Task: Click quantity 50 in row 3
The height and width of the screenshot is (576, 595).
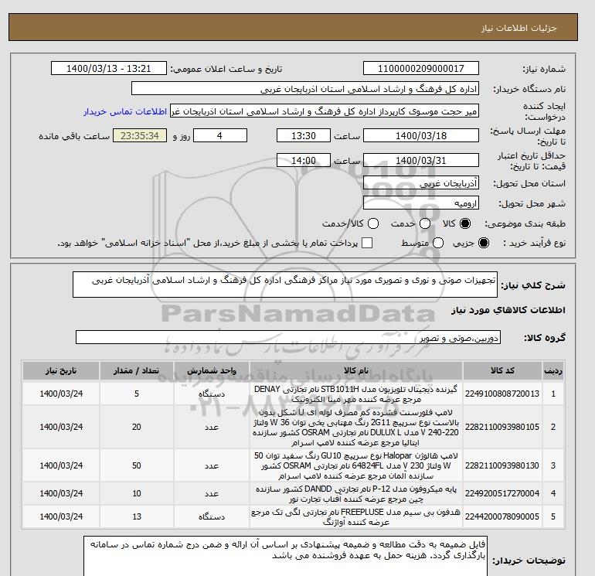Action: 137,465
